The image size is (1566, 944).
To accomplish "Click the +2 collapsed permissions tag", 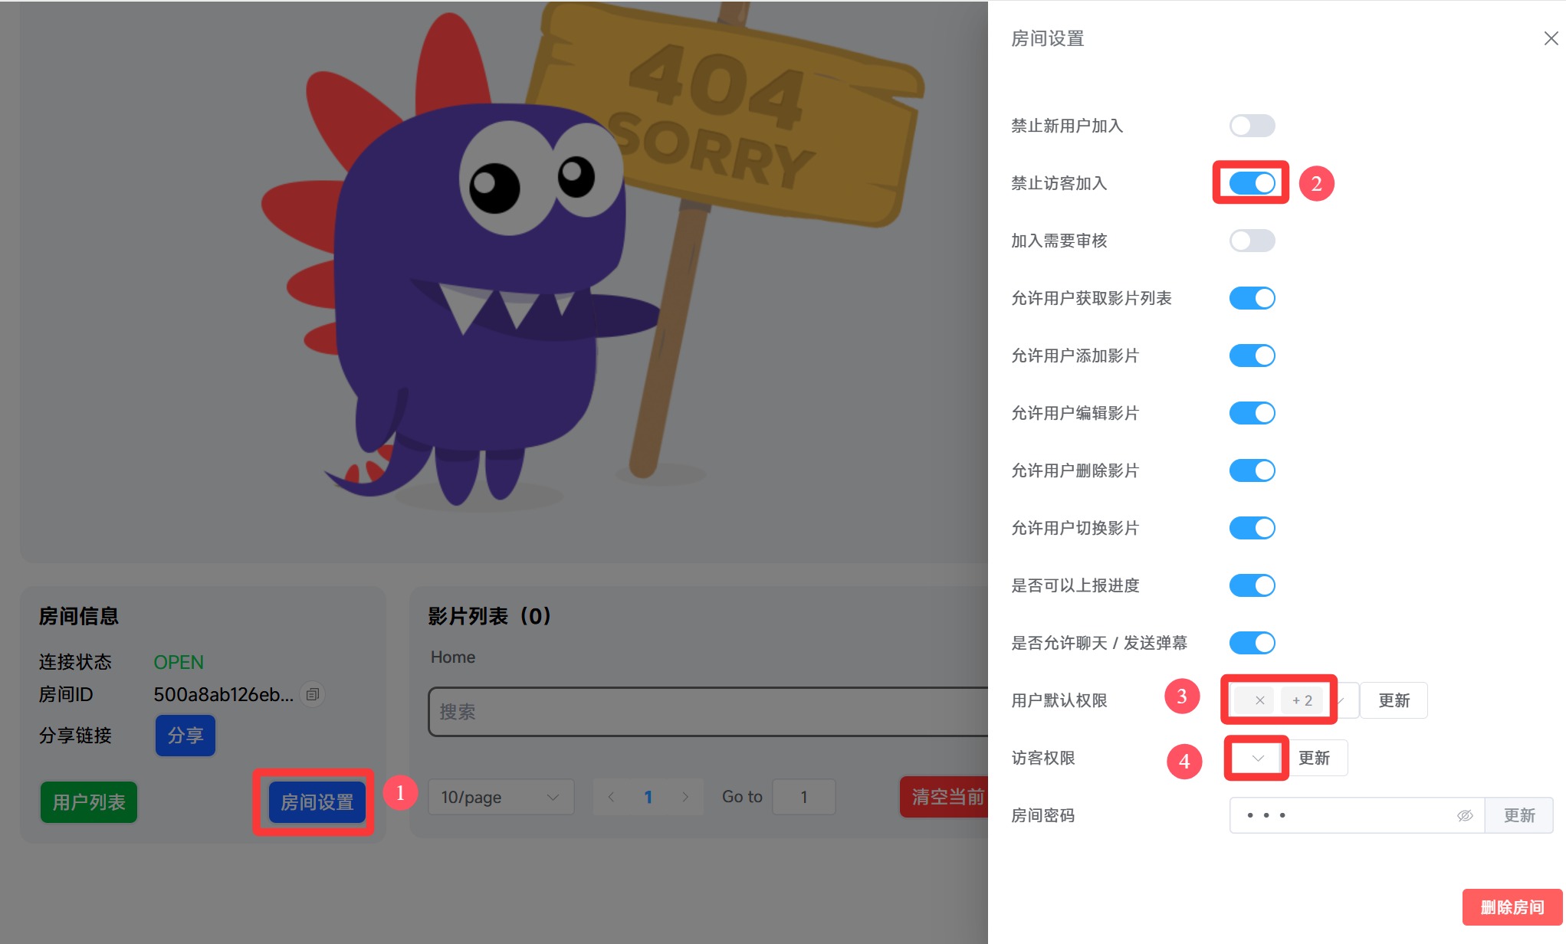I will point(1302,700).
